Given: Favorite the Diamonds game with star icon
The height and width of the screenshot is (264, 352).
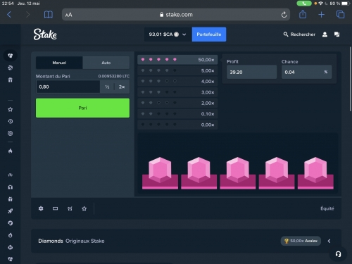Looking at the screenshot, I should [x=84, y=208].
